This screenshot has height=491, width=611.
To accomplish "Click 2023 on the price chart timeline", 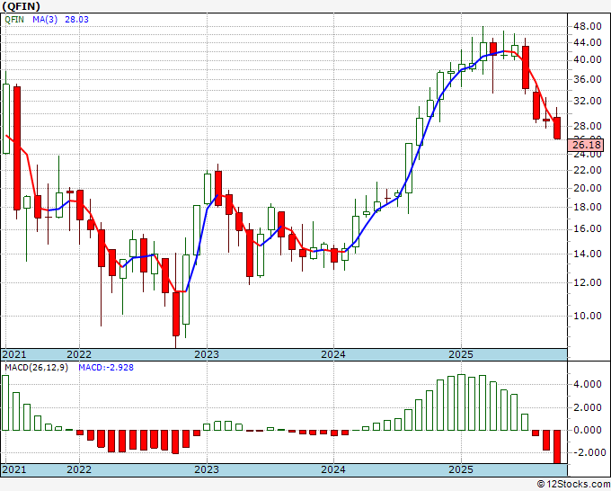I will coord(207,354).
